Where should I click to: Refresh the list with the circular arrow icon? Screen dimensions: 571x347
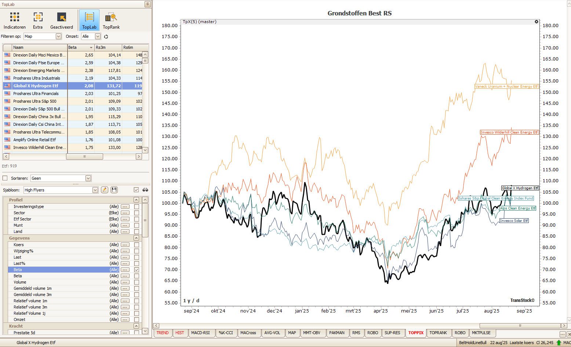[106, 36]
